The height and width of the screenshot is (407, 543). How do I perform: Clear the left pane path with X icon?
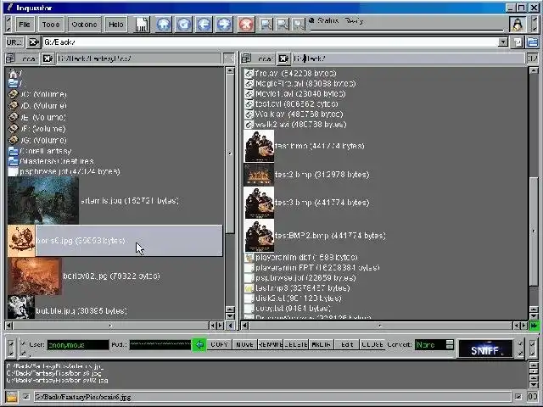[x=48, y=59]
